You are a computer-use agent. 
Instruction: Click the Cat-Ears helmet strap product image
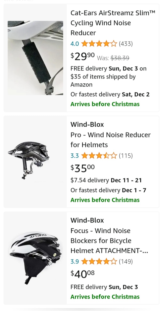point(35,58)
